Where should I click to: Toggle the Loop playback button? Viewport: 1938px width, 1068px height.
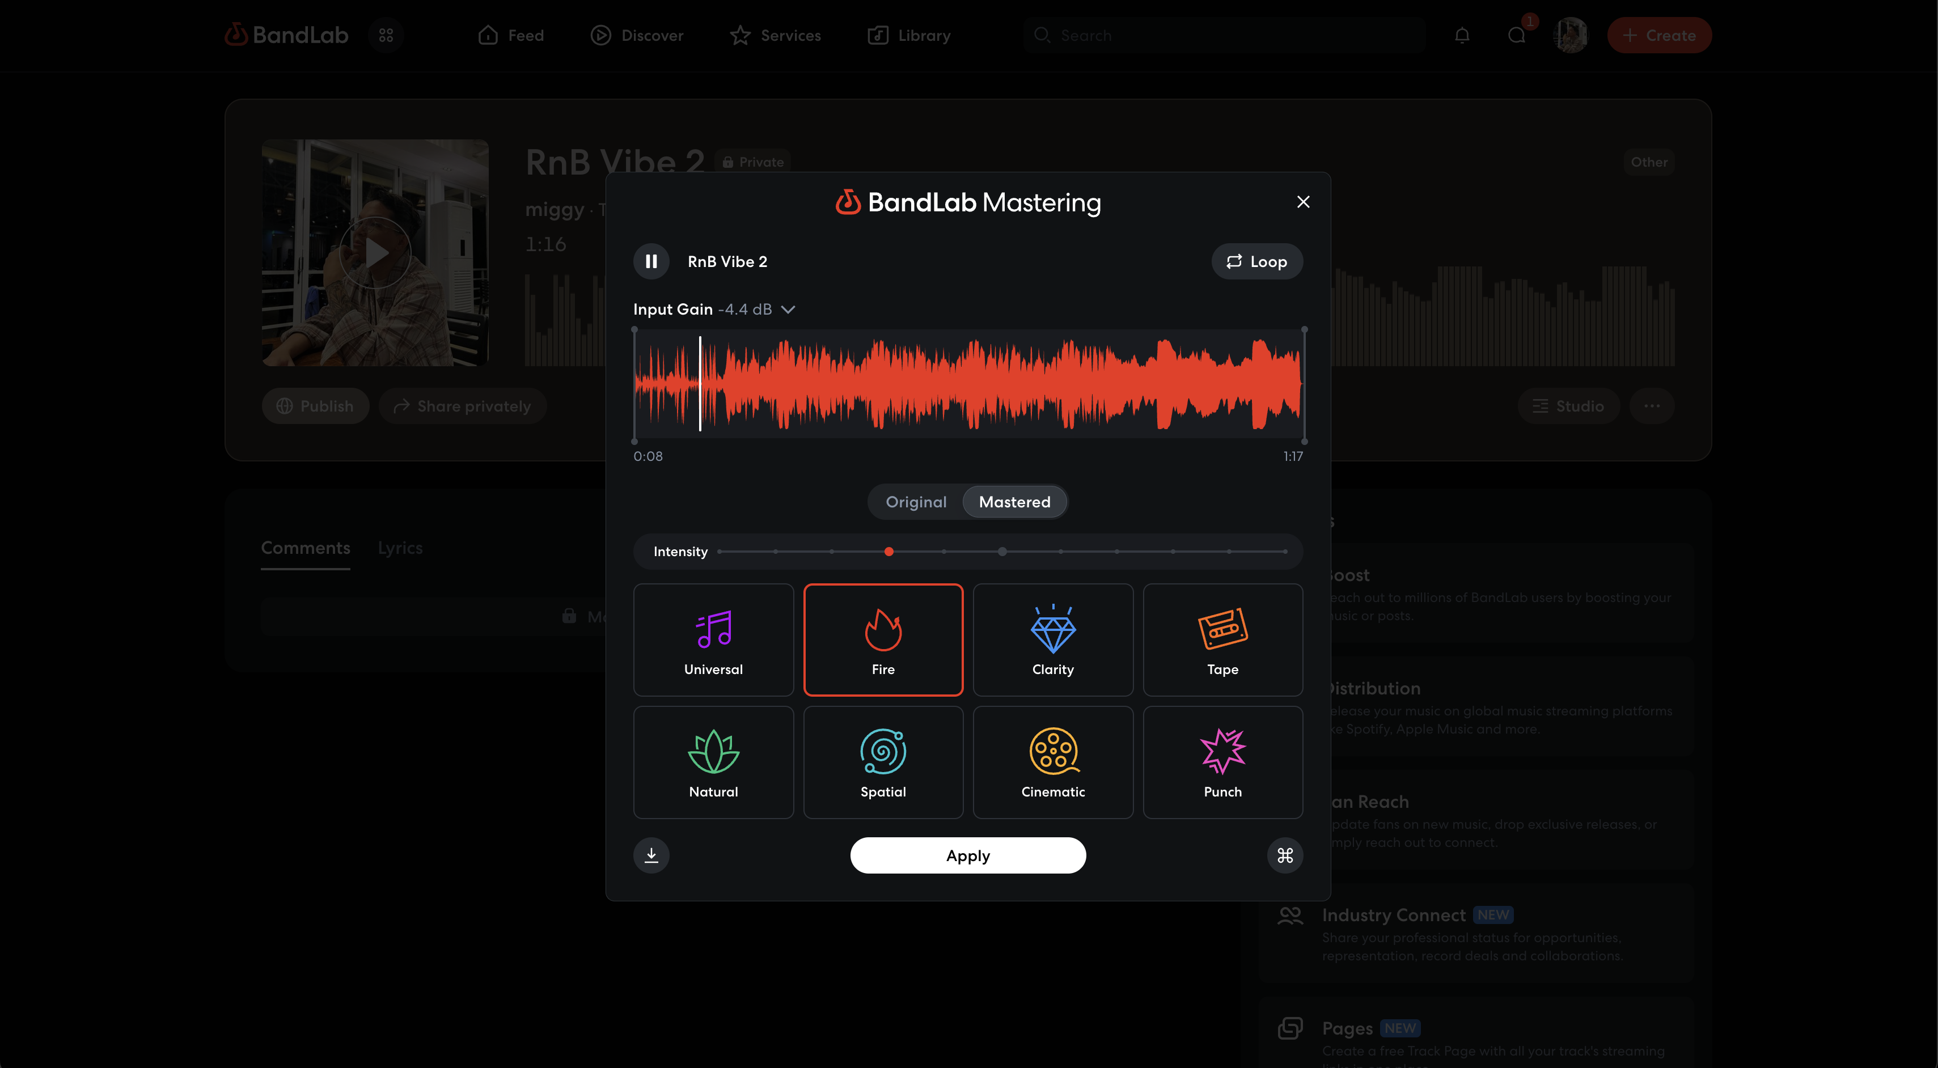(1256, 261)
